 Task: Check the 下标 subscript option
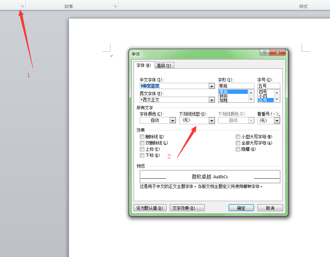point(142,155)
